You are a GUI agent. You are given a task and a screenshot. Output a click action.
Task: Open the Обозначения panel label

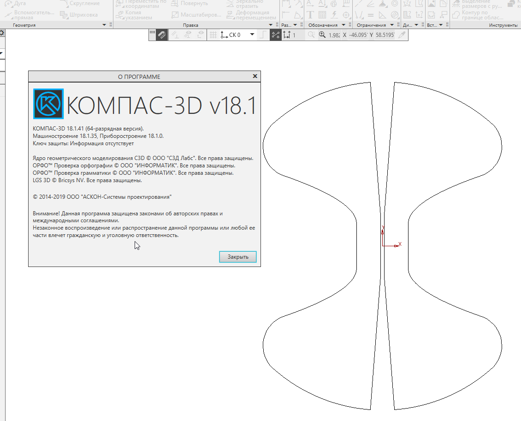[323, 25]
